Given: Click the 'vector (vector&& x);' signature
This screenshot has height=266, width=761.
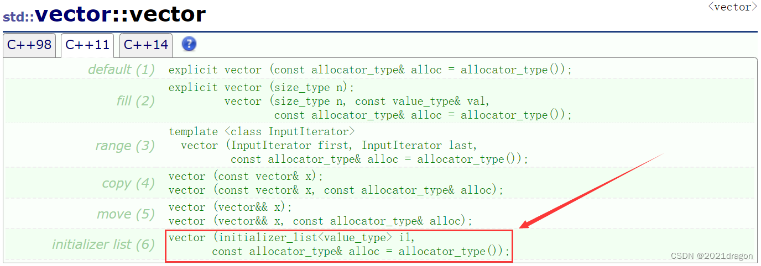Looking at the screenshot, I should pyautogui.click(x=230, y=208).
